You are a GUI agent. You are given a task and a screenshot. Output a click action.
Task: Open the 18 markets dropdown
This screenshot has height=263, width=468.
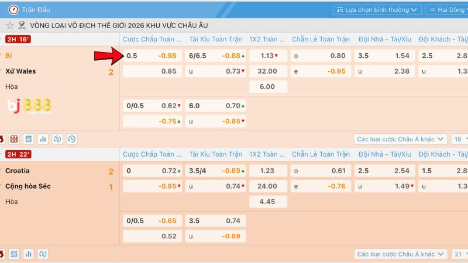[460, 139]
